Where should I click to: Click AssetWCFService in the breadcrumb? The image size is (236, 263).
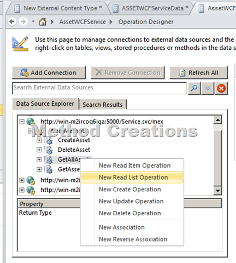click(82, 22)
